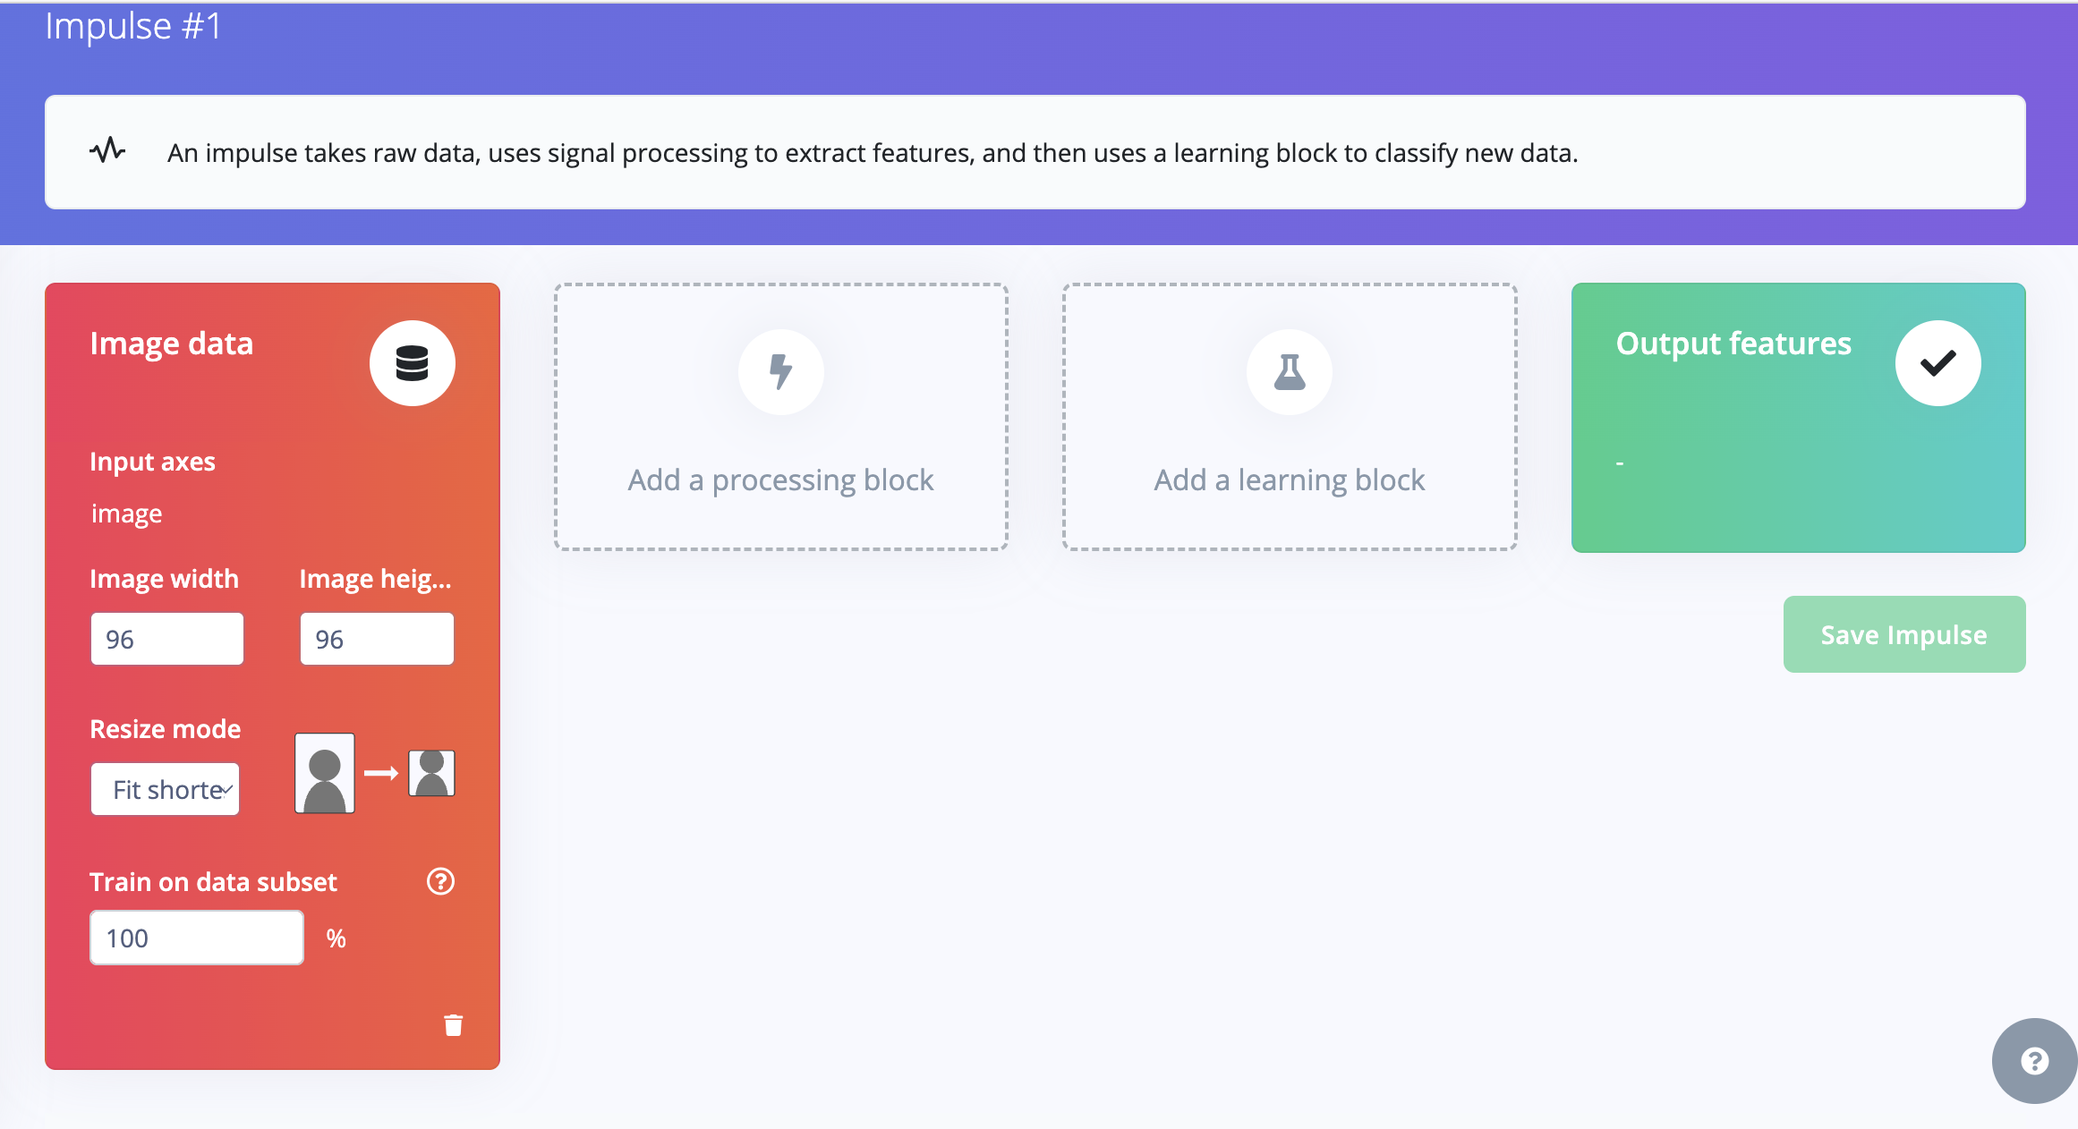Click the Output features block title
The image size is (2078, 1129).
[x=1733, y=344]
